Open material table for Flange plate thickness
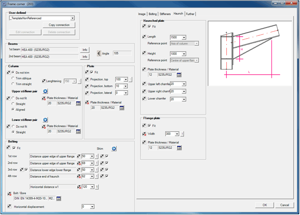Image resolution: width=300 pixels, height=215 pixels. (x=179, y=148)
